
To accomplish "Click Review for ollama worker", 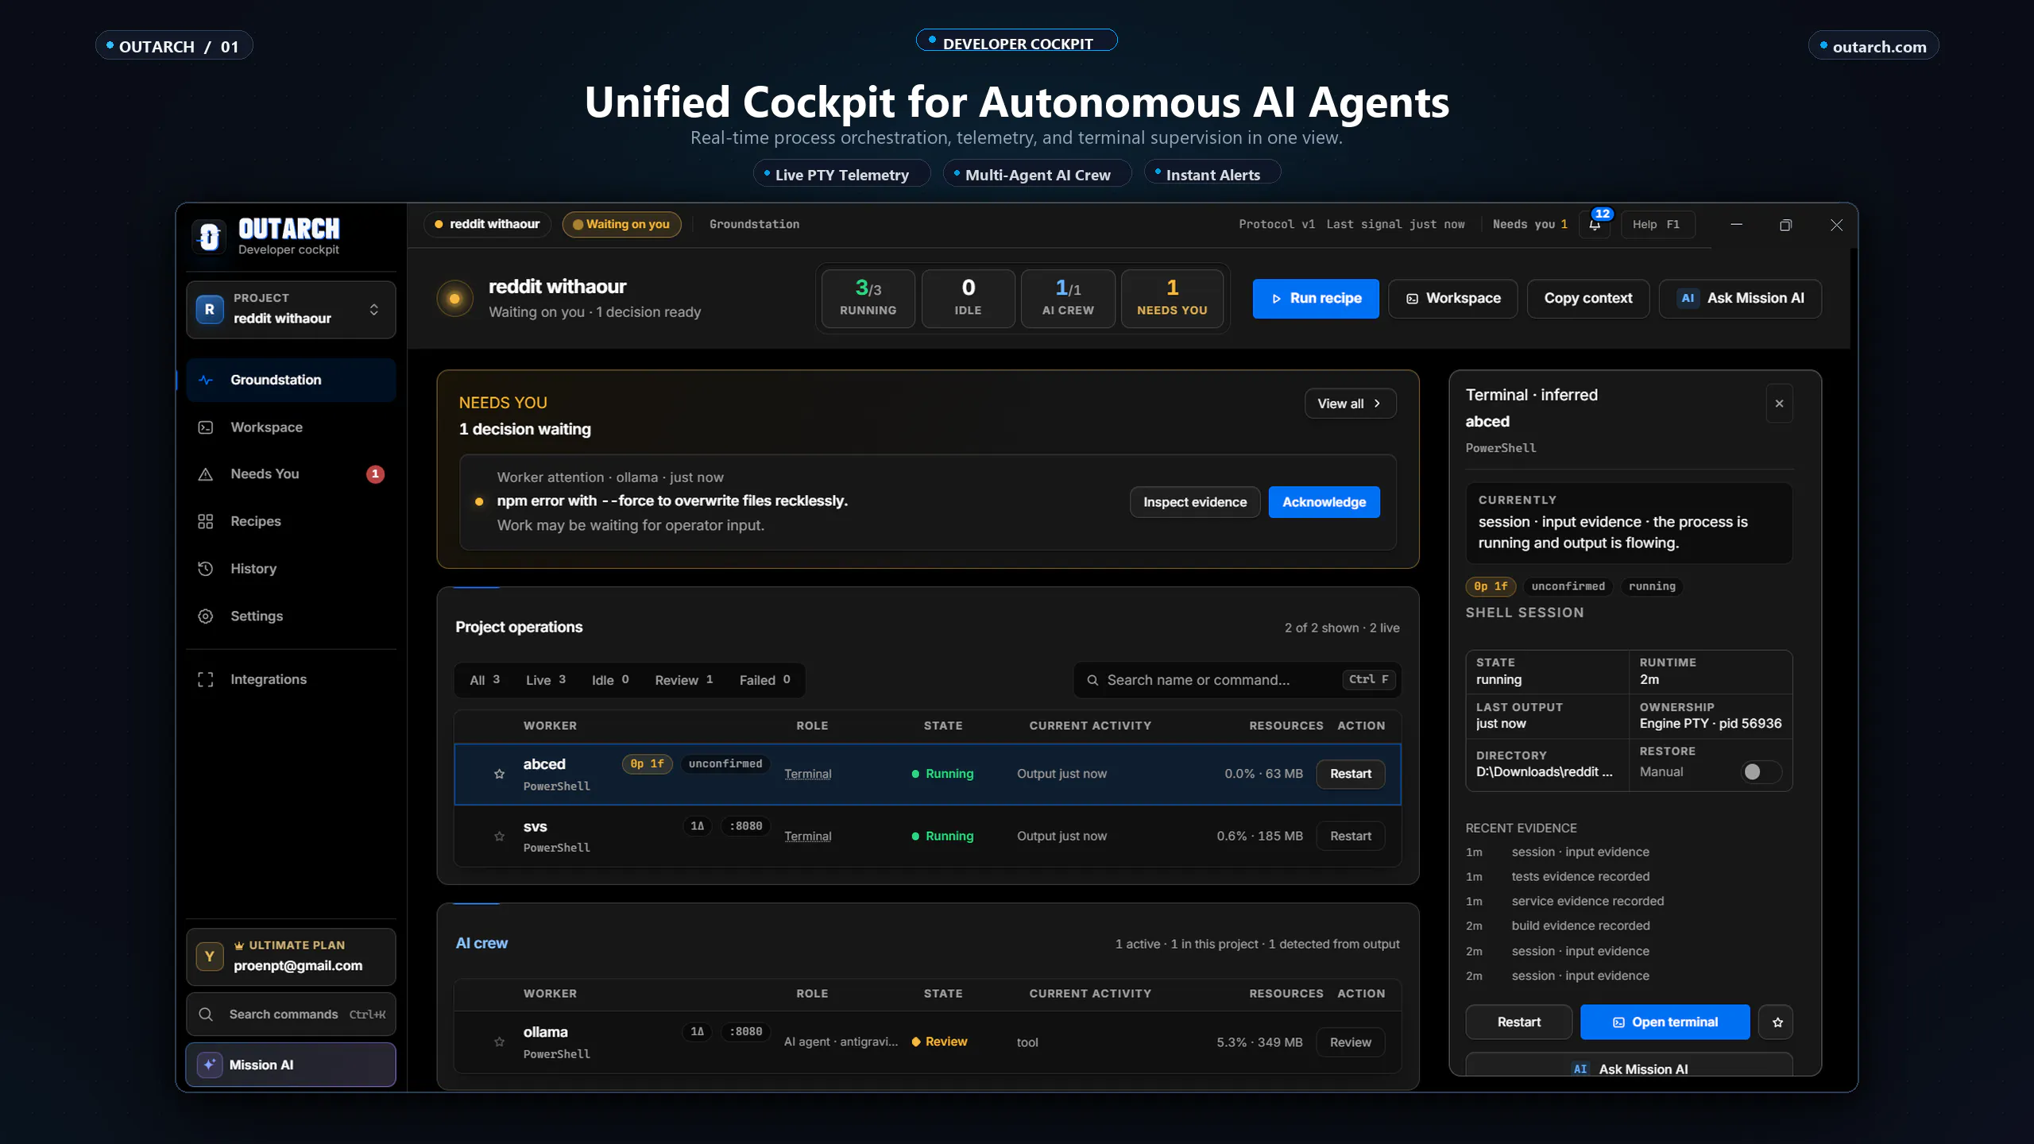I will click(1351, 1042).
